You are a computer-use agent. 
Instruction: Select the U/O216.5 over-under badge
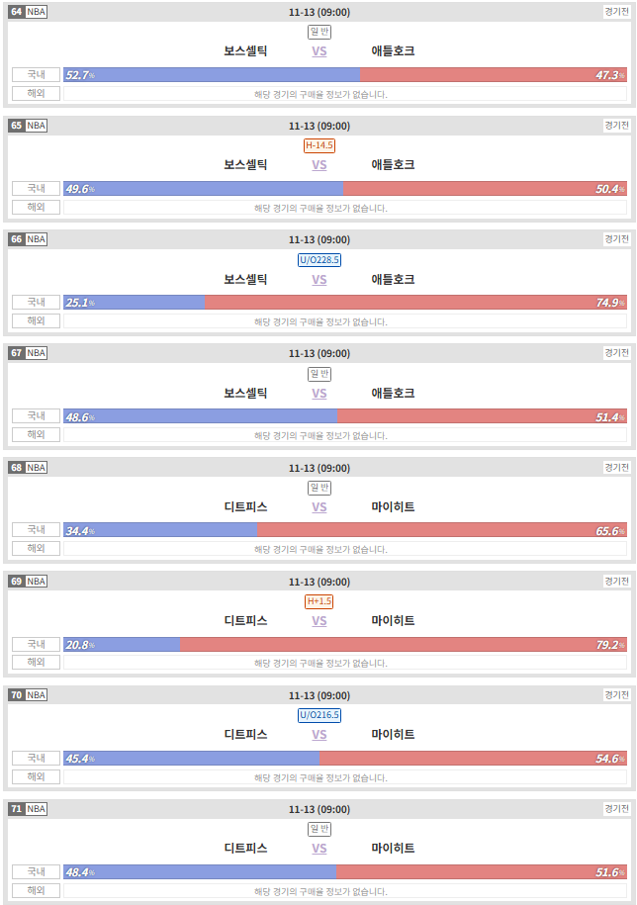[x=319, y=714]
